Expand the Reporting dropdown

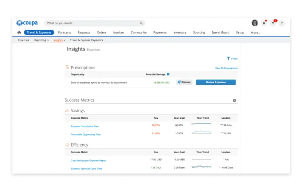pos(42,40)
